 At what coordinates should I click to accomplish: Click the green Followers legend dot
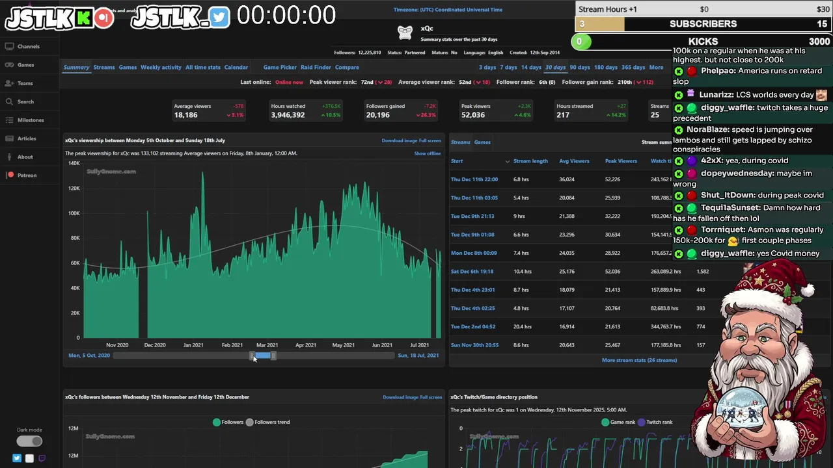[217, 422]
